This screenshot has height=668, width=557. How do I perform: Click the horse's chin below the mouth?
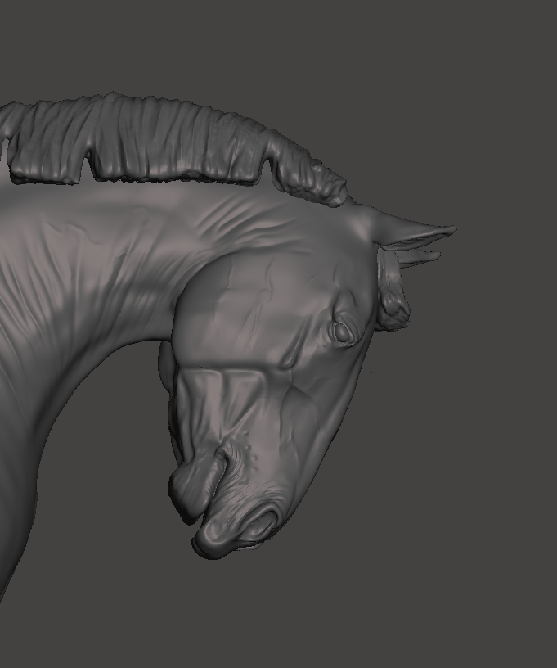pyautogui.click(x=186, y=491)
